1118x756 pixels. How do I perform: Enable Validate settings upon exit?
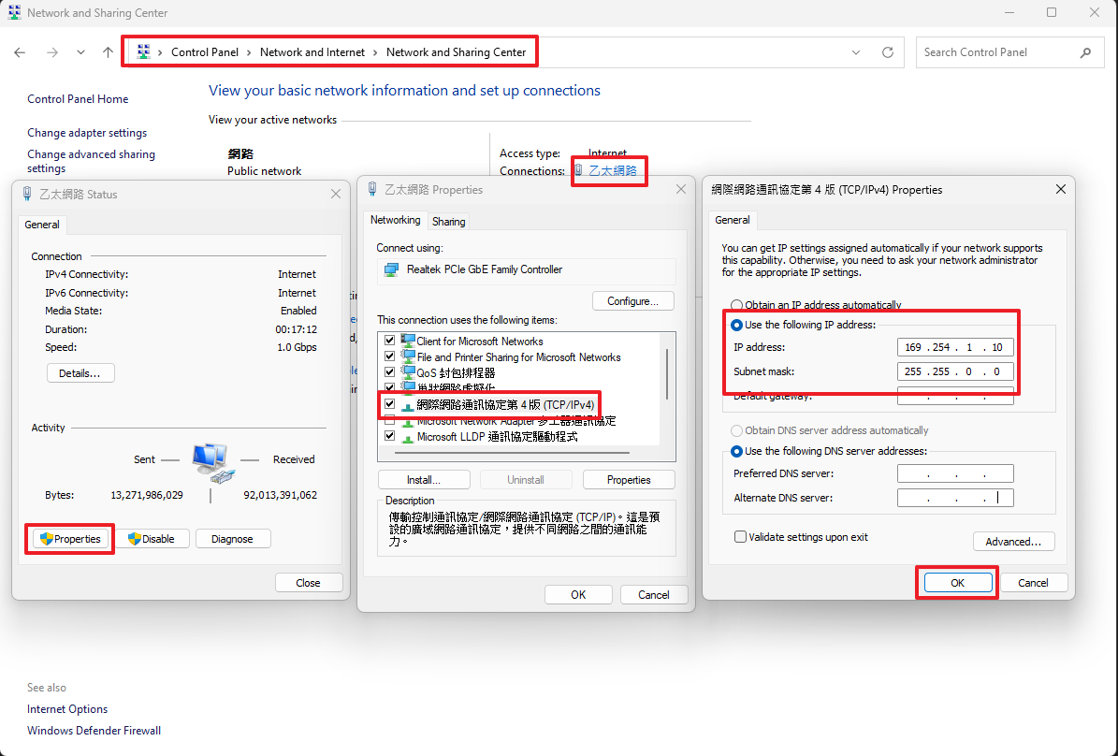(x=741, y=537)
